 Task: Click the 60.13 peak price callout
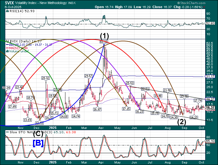(x=104, y=41)
